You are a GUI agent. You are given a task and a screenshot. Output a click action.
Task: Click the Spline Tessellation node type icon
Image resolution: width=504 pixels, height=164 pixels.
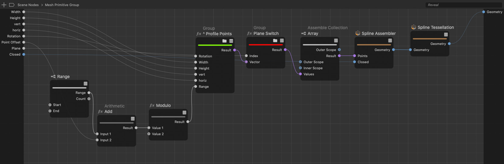click(x=413, y=27)
